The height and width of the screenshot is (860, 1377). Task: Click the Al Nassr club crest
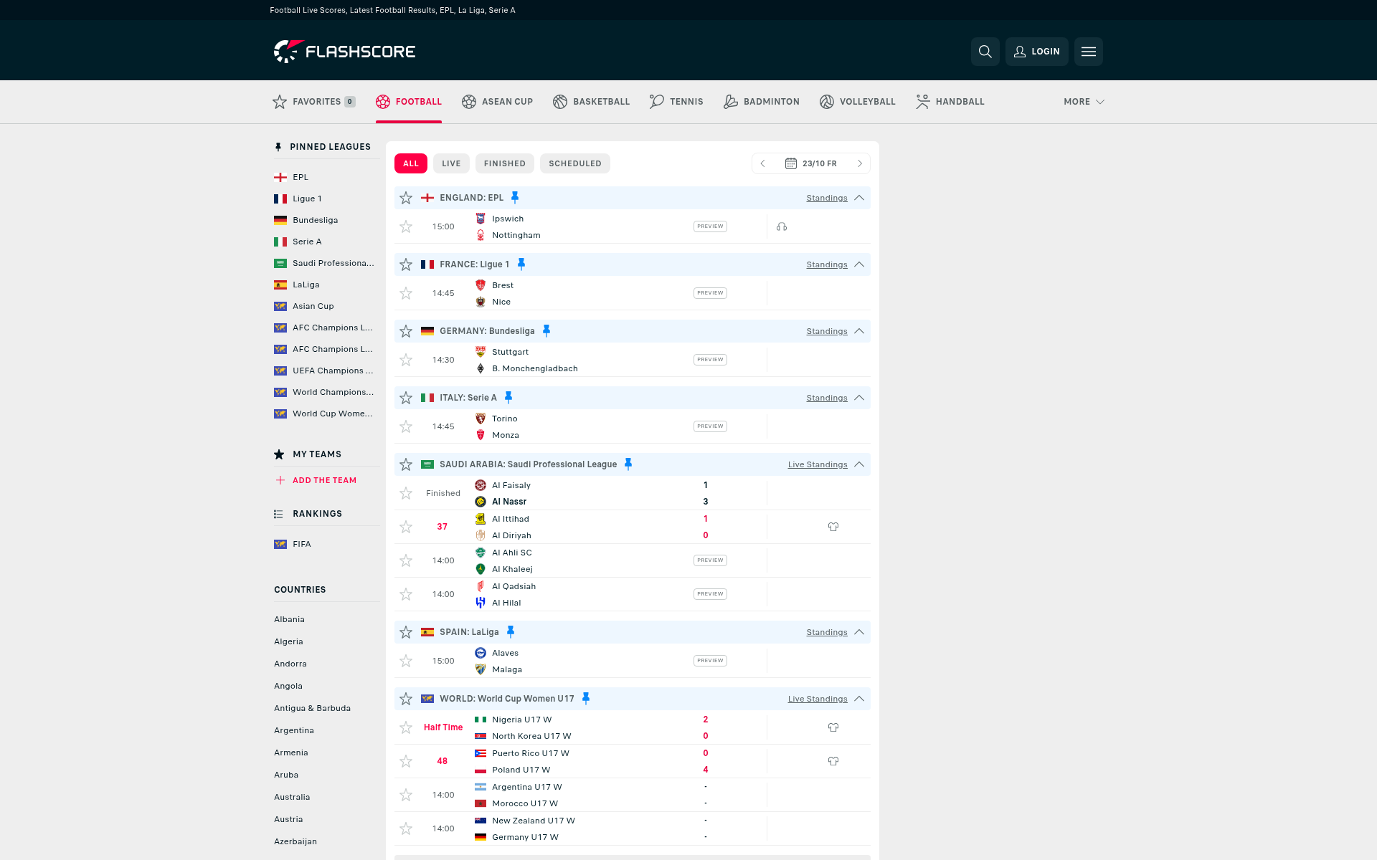click(x=481, y=502)
